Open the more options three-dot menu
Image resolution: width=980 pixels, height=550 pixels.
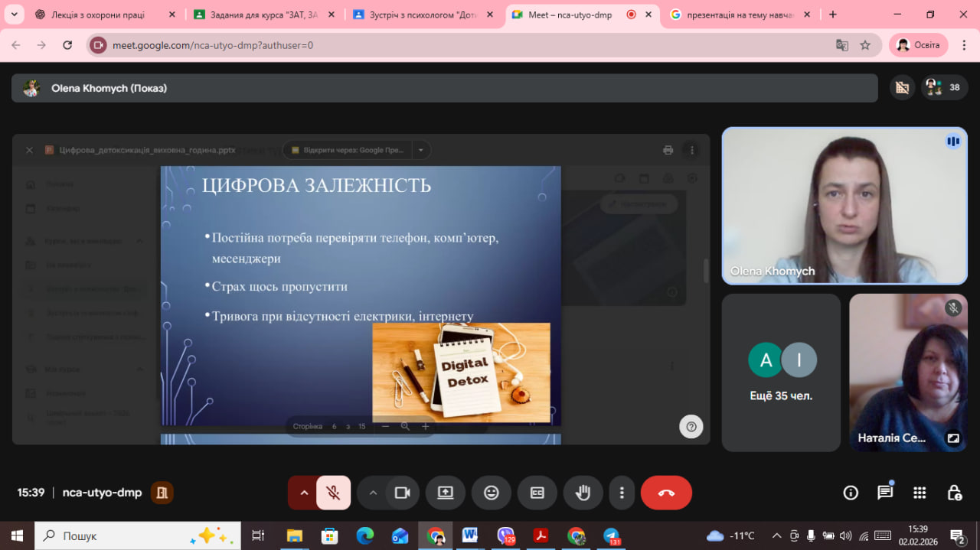tap(622, 493)
